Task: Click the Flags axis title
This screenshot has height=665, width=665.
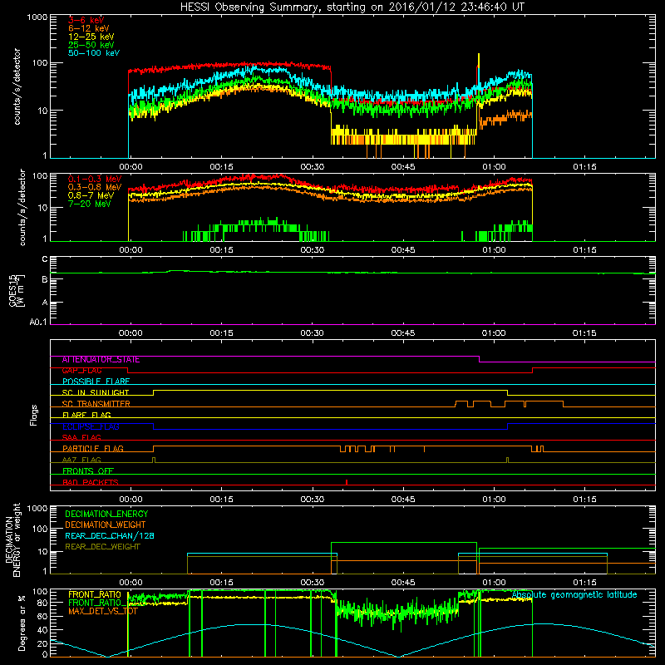Action: 33,415
